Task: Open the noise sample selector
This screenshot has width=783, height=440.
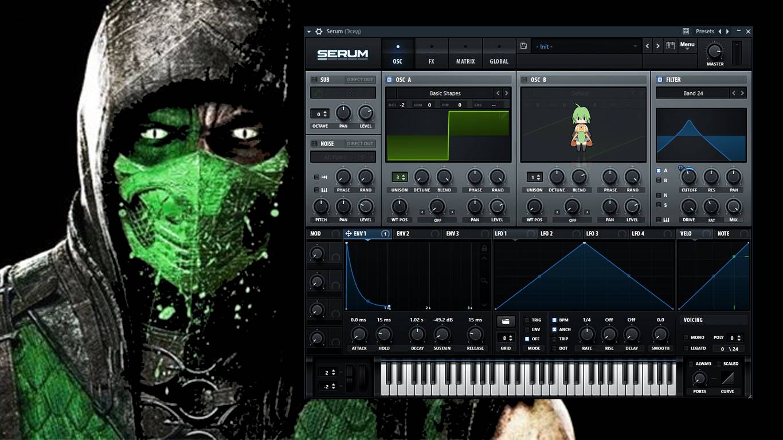Action: [343, 157]
